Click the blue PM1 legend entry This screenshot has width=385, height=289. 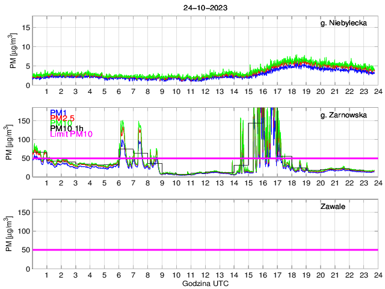click(x=58, y=113)
